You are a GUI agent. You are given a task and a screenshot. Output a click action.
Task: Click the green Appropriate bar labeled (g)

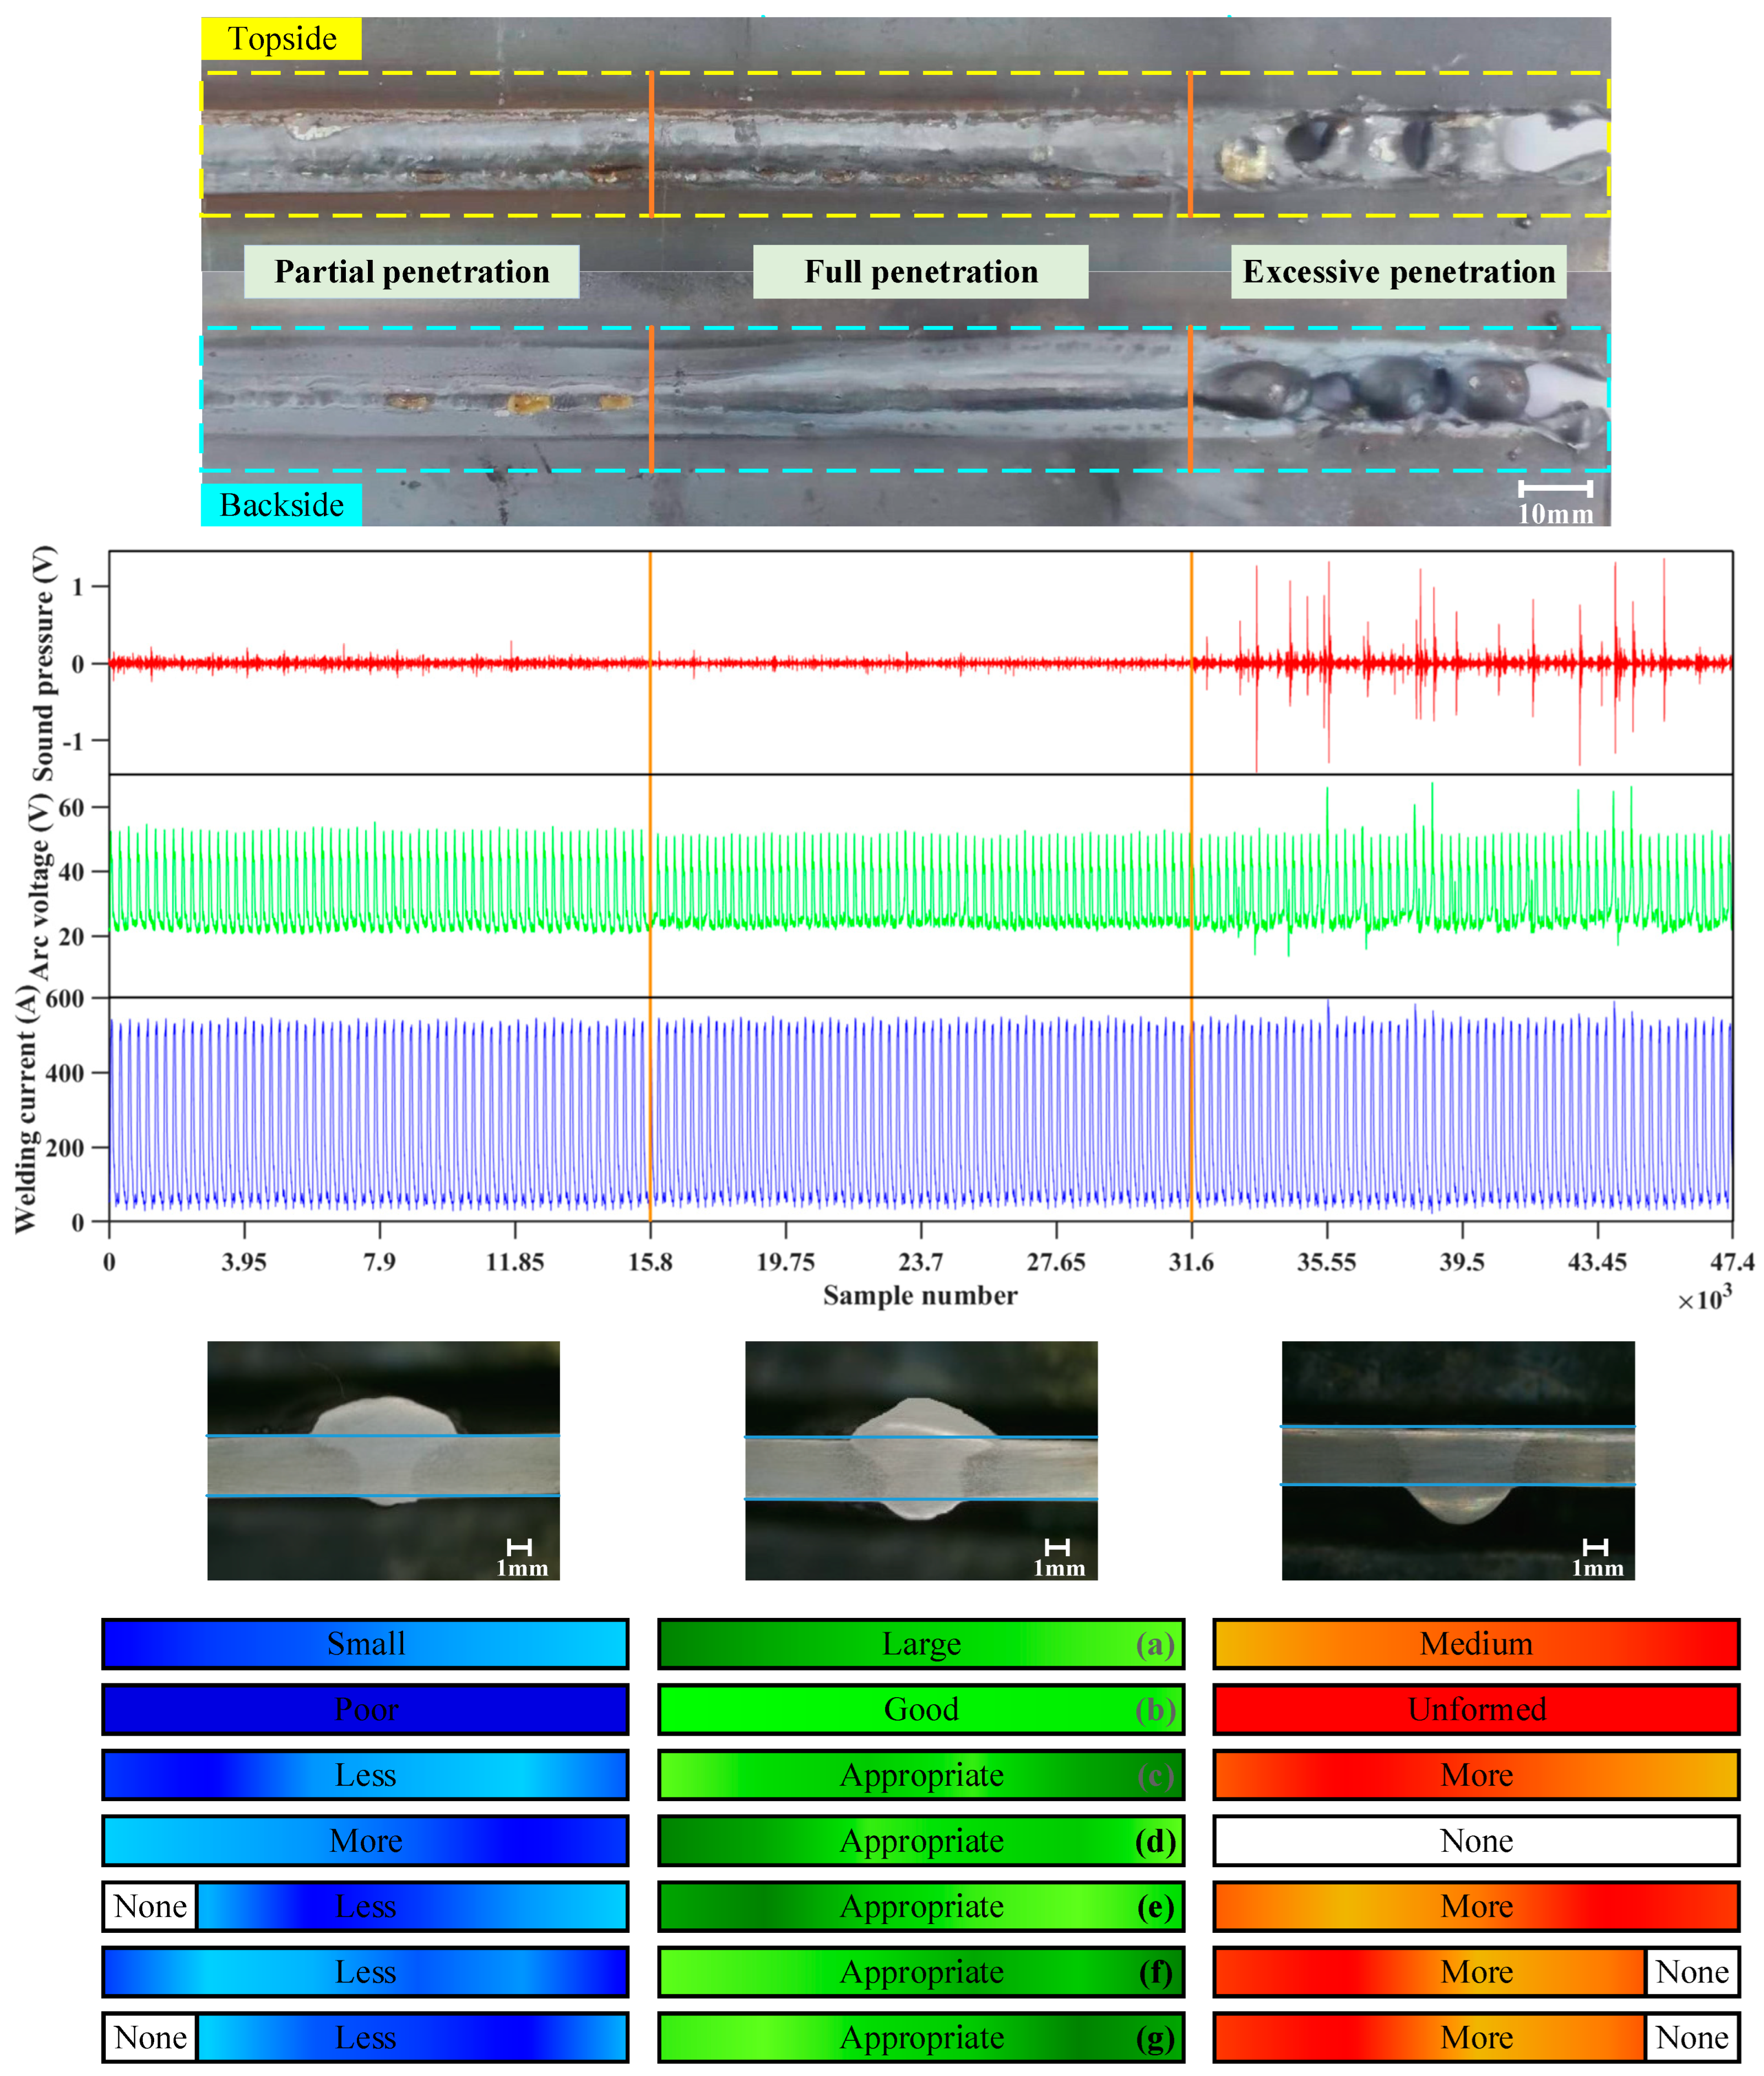click(921, 2038)
